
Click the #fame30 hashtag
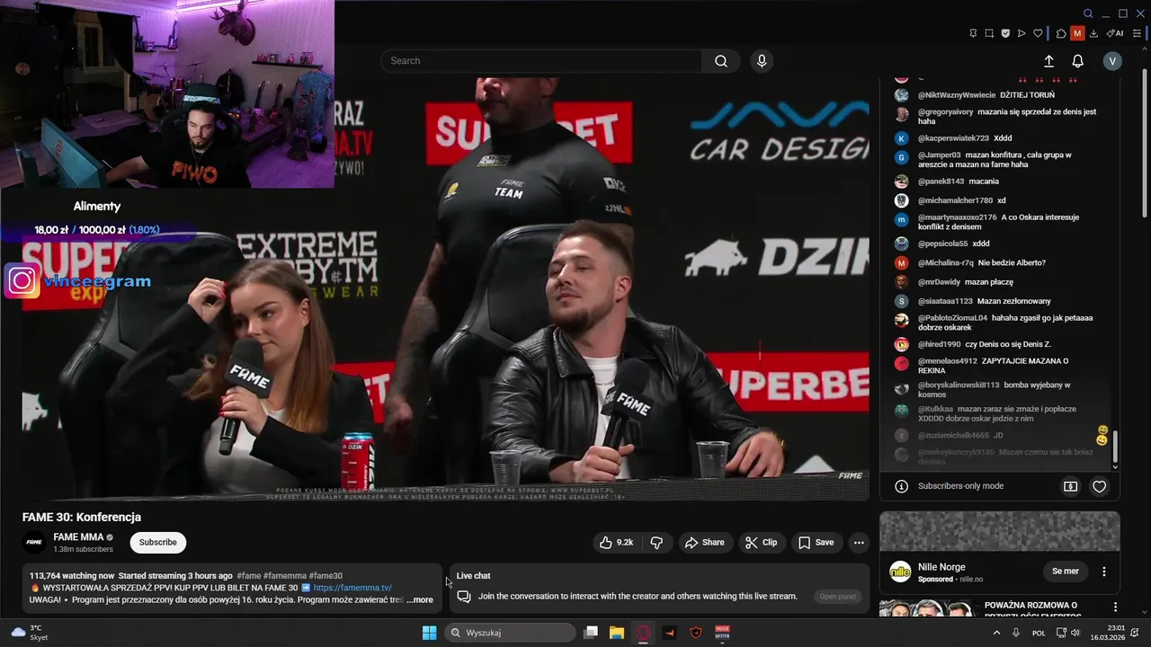pyautogui.click(x=326, y=576)
